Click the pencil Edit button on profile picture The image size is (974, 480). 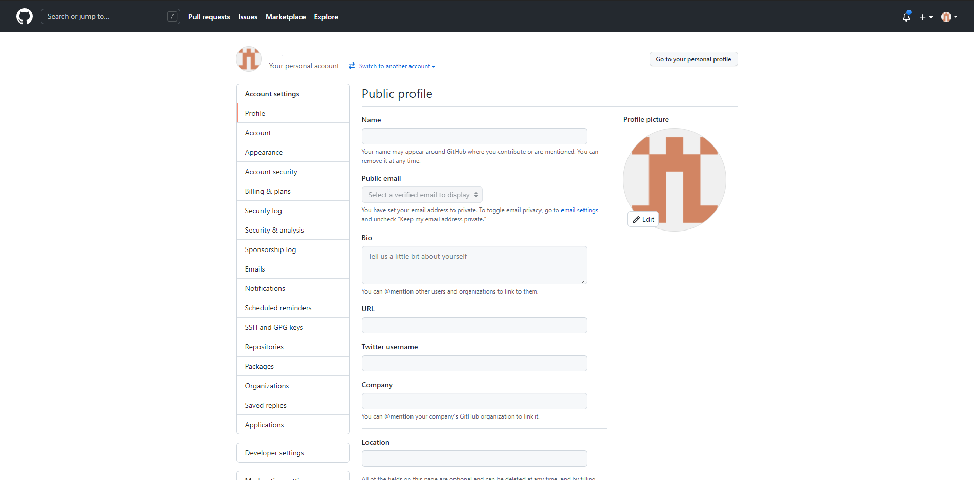pyautogui.click(x=643, y=219)
